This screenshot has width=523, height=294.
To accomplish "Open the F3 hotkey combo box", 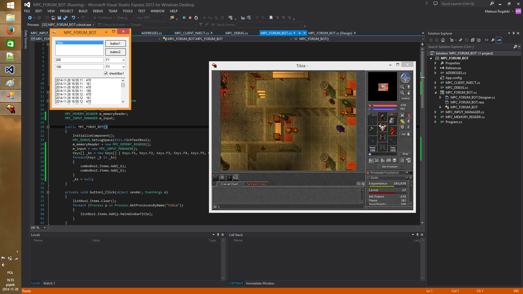I will [x=115, y=67].
